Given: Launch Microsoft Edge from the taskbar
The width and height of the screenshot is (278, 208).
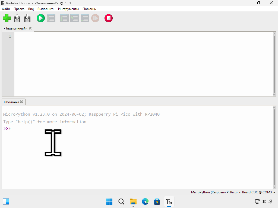Looking at the screenshot, I should point(145,201).
